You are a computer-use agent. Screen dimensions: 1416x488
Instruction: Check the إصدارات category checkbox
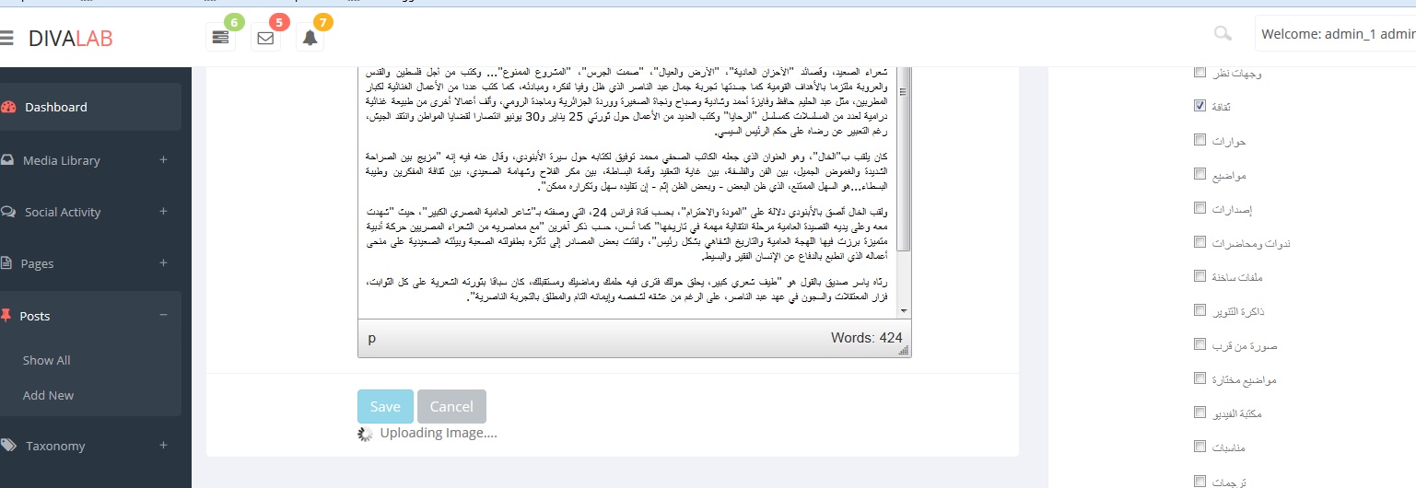point(1200,208)
